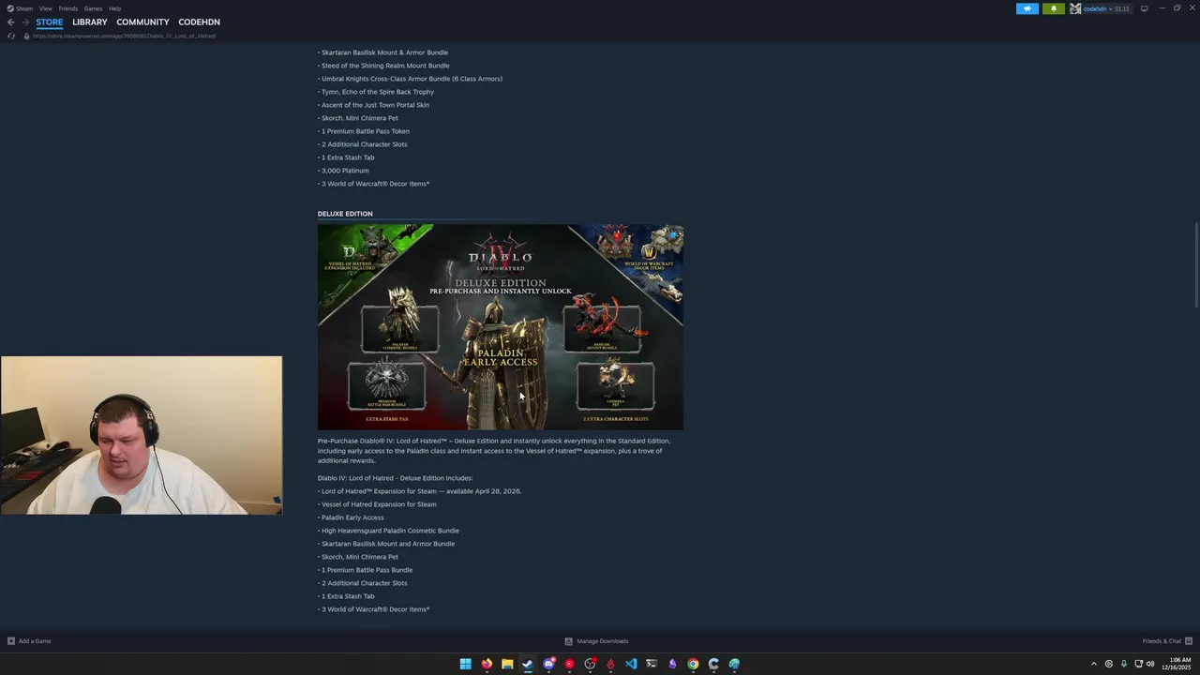Open Visual Studio Code from taskbar
The height and width of the screenshot is (675, 1200).
tap(631, 664)
